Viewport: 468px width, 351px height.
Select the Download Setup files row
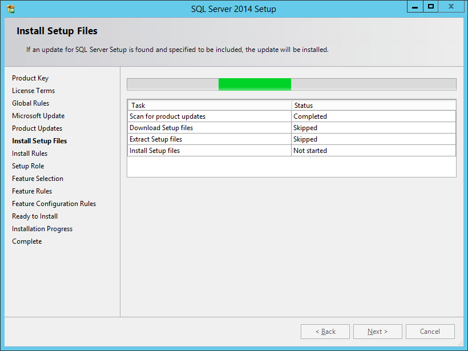click(x=161, y=128)
